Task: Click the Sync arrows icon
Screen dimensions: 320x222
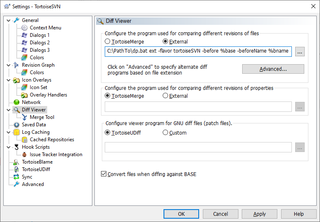Action: click(x=17, y=177)
